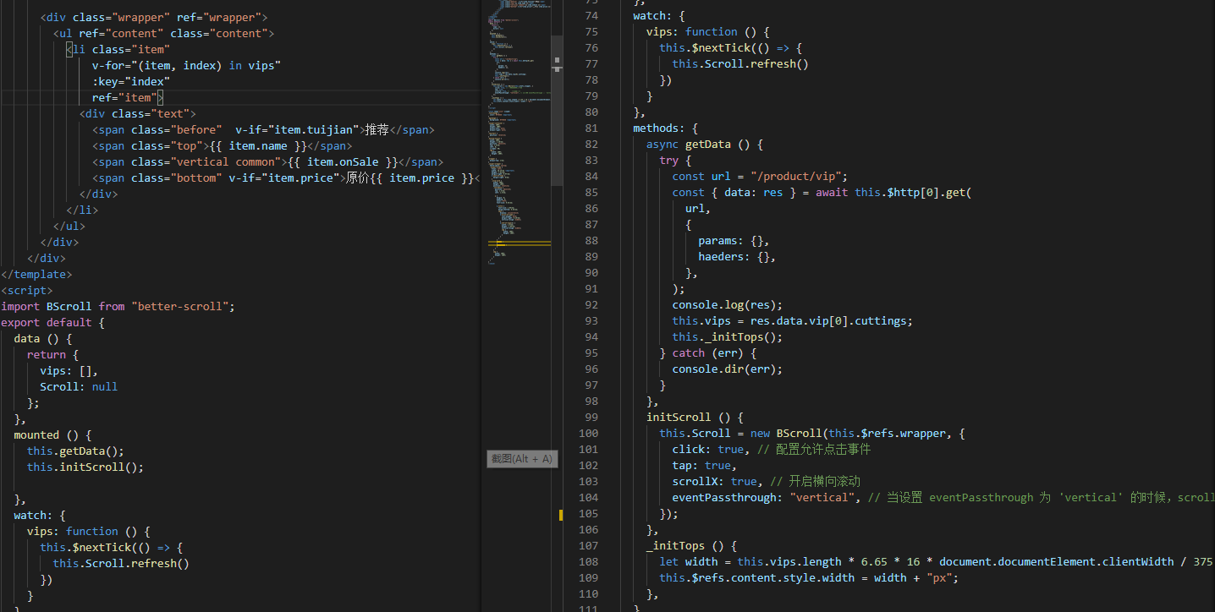Viewport: 1215px width, 612px height.
Task: Click the export default statement
Action: [x=52, y=322]
